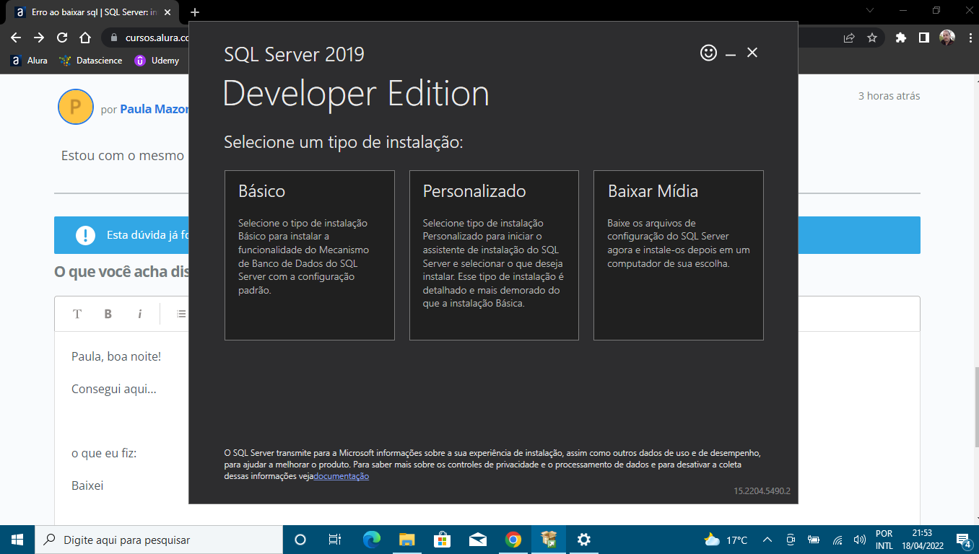Open the Udemy bookmark
The width and height of the screenshot is (979, 554).
click(x=157, y=61)
